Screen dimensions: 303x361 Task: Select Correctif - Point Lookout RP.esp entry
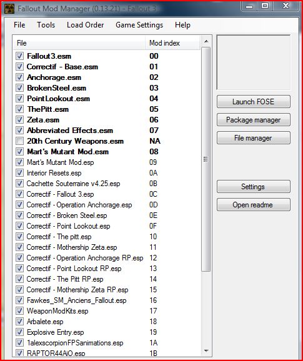(x=74, y=269)
